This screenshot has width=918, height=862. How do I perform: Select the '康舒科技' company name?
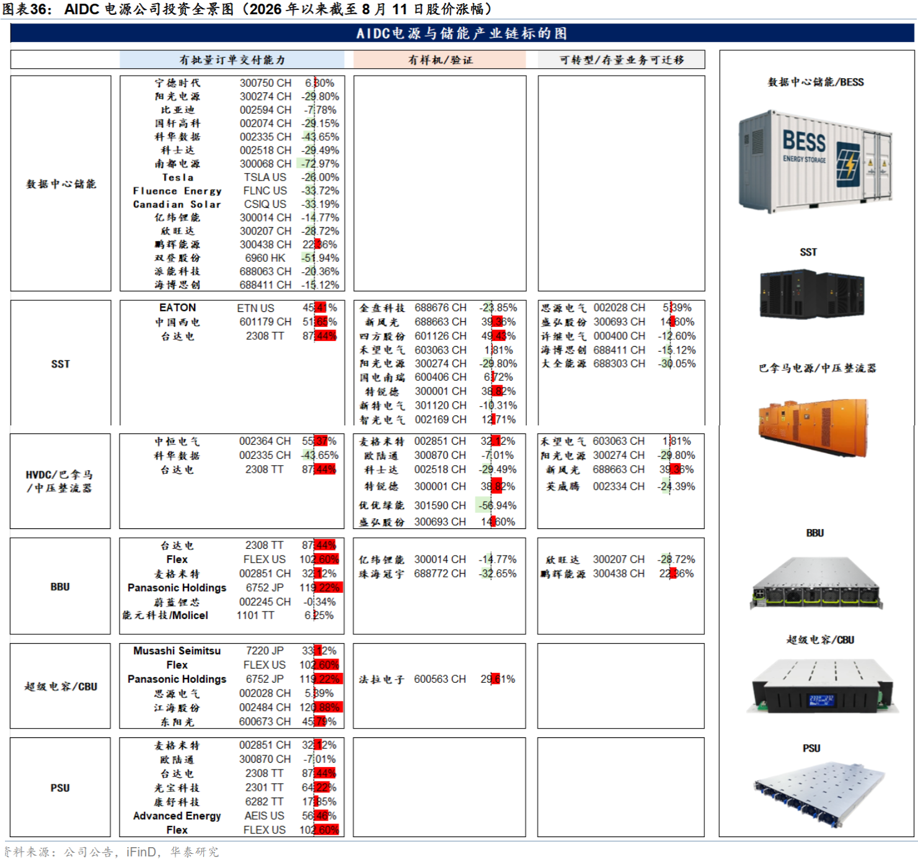click(177, 802)
